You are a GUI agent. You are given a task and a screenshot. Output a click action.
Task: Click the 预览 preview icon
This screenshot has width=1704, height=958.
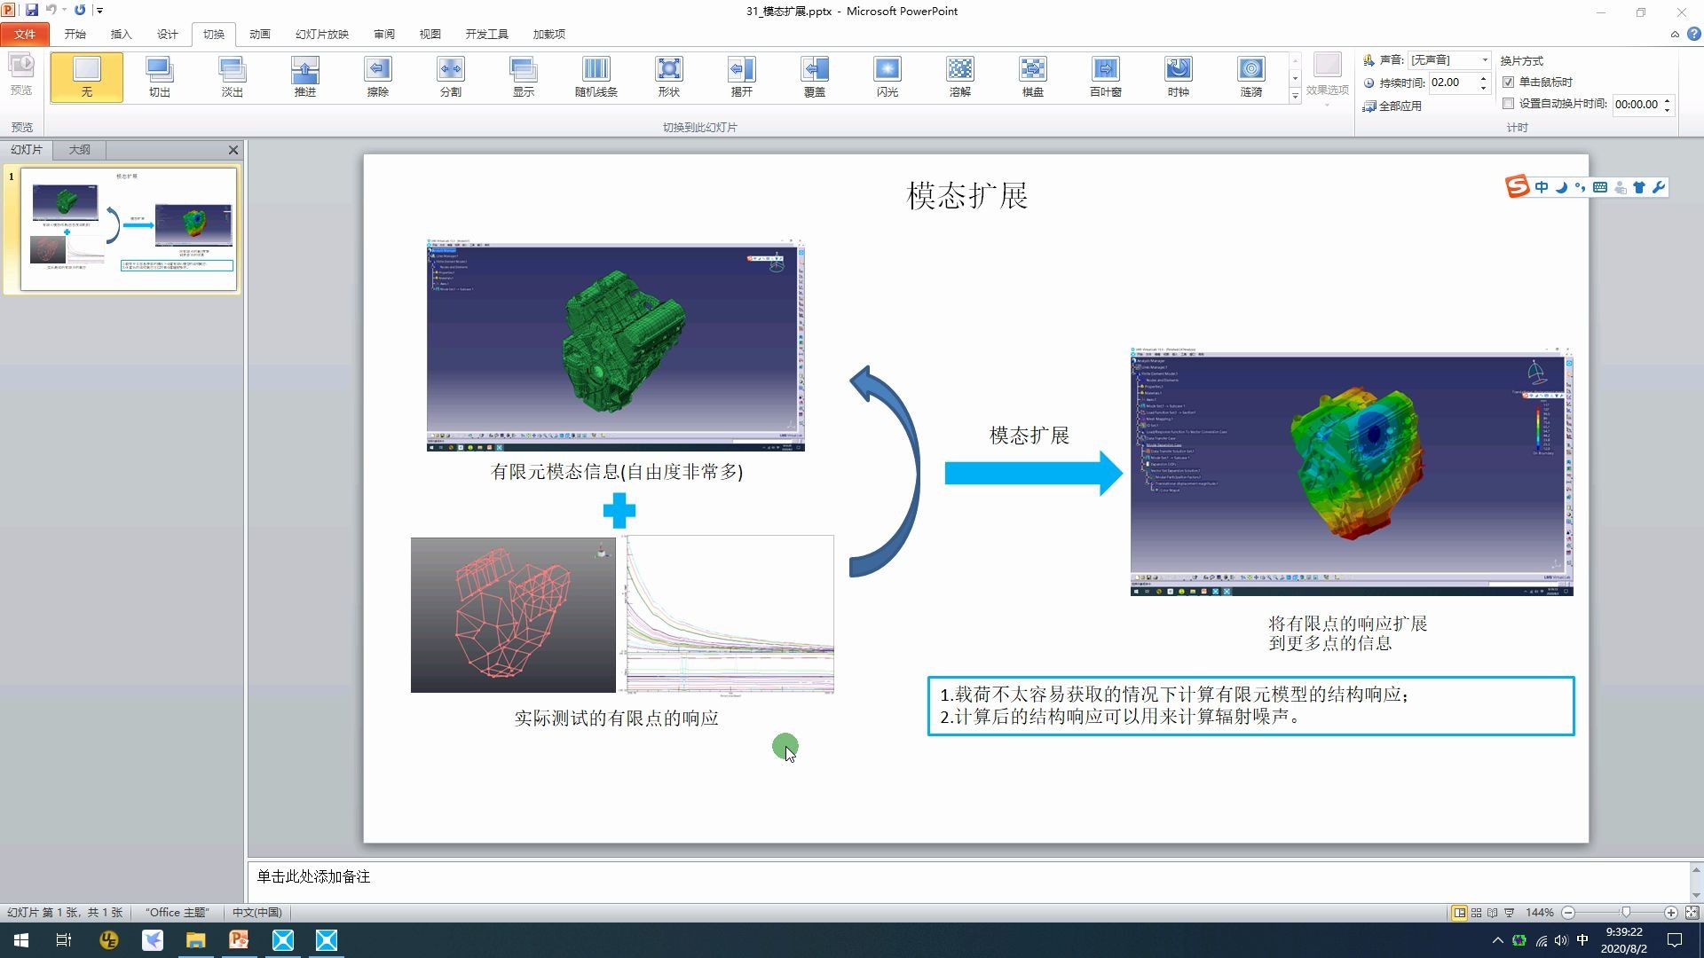coord(21,69)
